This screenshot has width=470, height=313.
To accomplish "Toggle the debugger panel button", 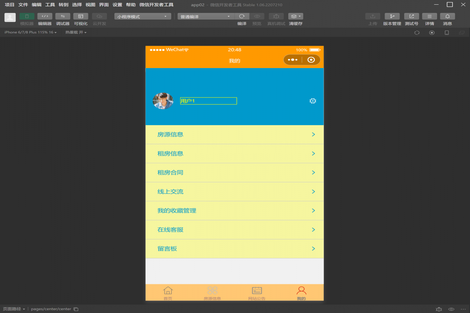I will tap(63, 16).
